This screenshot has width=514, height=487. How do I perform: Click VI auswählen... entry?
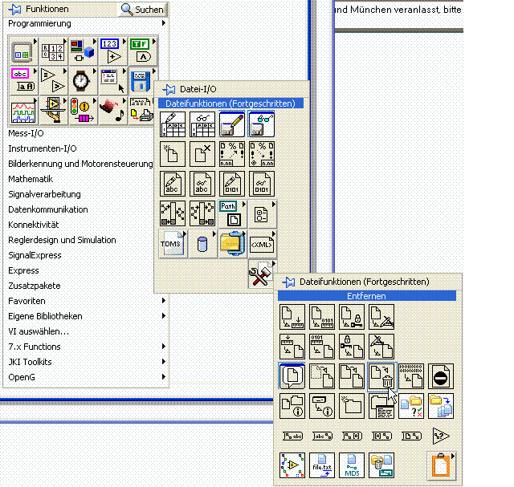tap(39, 331)
